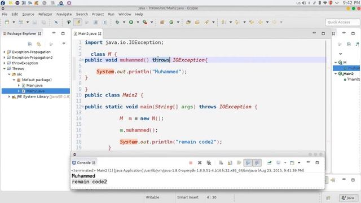The image size is (361, 203).
Task: Click the Run External Tools icon
Action: (x=145, y=23)
